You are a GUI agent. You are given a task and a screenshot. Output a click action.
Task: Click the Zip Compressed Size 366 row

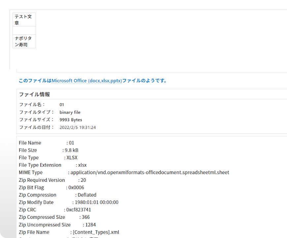(54, 217)
